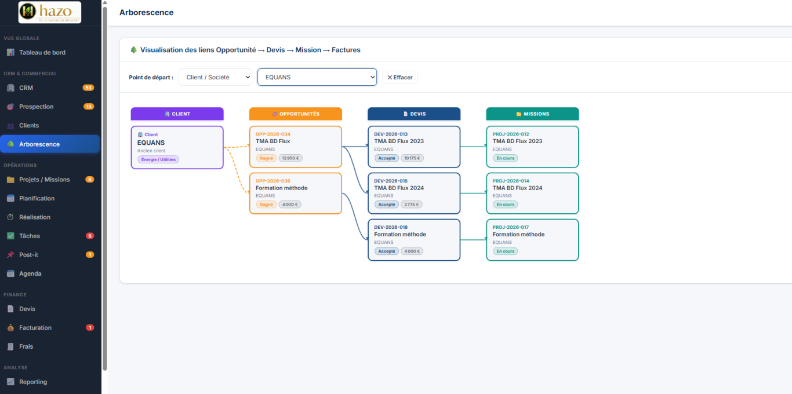The height and width of the screenshot is (394, 792).
Task: Click the Effacer button
Action: (400, 77)
